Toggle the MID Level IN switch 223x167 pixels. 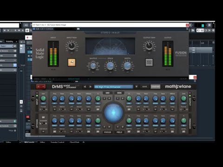click(98, 109)
